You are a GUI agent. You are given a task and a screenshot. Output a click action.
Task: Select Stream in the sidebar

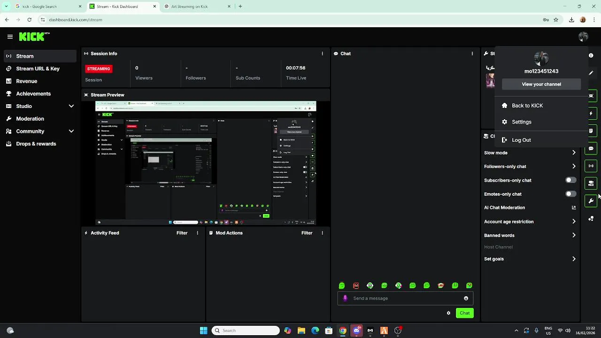click(x=40, y=56)
